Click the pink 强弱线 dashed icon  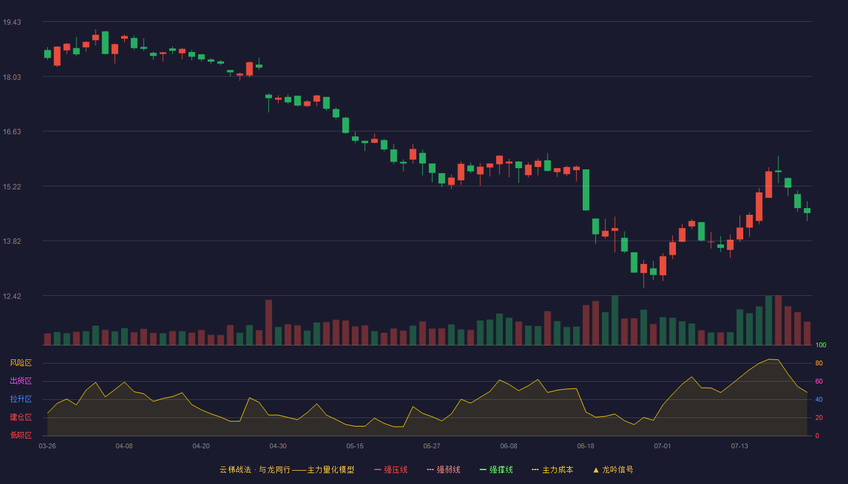pos(430,469)
